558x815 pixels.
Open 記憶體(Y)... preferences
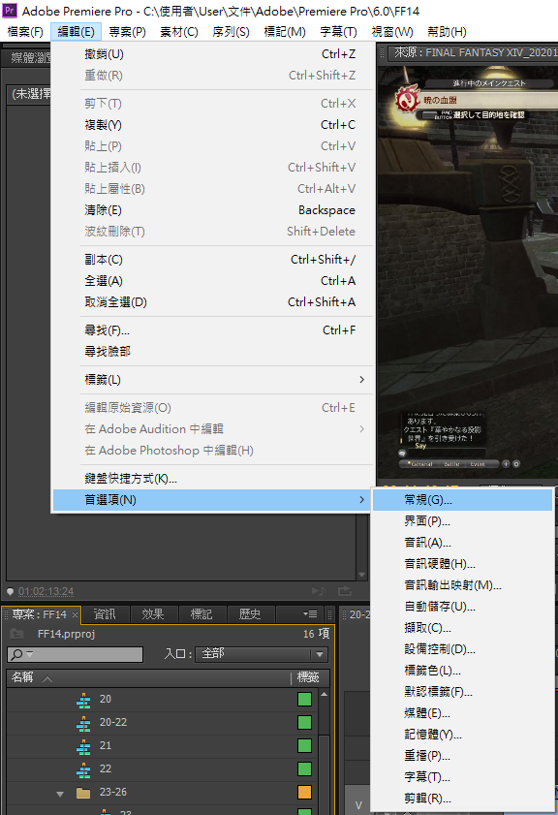pyautogui.click(x=462, y=735)
